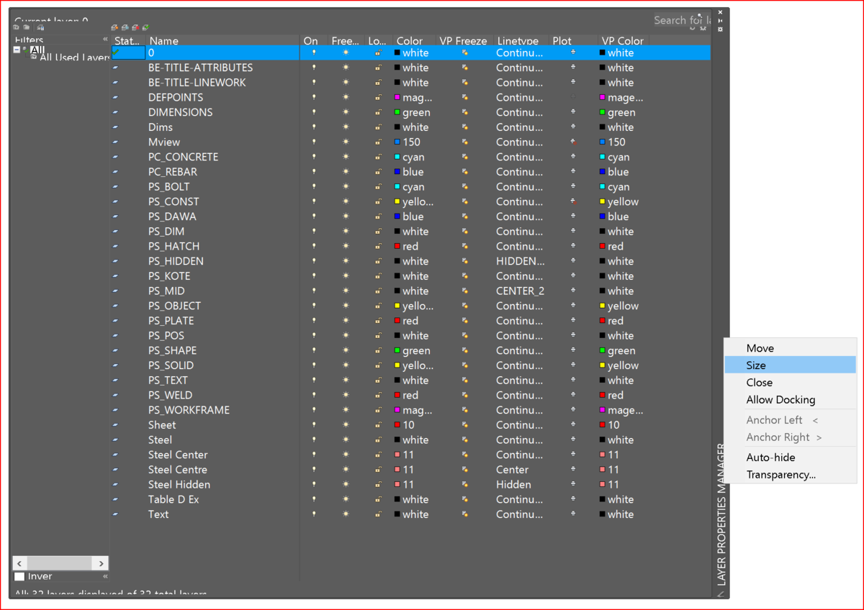Select All Used Layers filter
The image size is (864, 610).
point(75,58)
